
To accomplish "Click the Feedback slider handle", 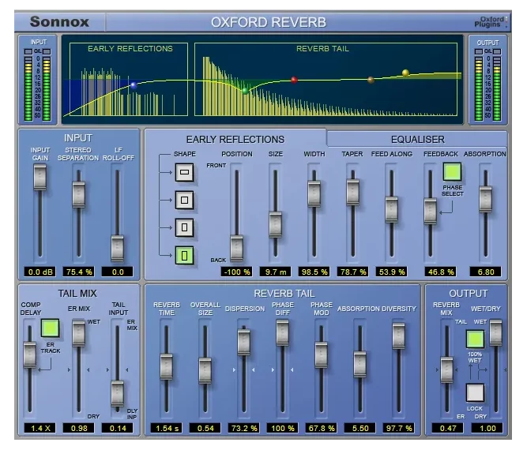I will (x=430, y=212).
